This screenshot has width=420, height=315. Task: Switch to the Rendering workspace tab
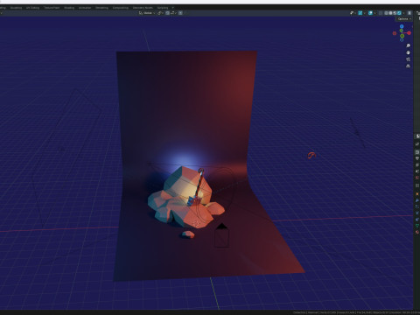point(101,8)
